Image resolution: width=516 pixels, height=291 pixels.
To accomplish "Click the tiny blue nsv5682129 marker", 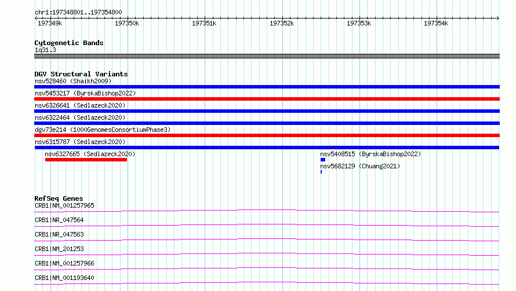I will click(321, 172).
